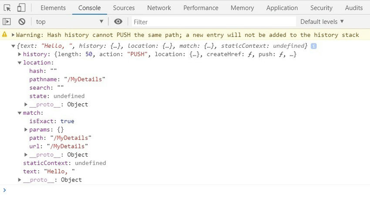Switch to the Network tab
Viewport: 370px width, 198px height.
click(x=159, y=8)
